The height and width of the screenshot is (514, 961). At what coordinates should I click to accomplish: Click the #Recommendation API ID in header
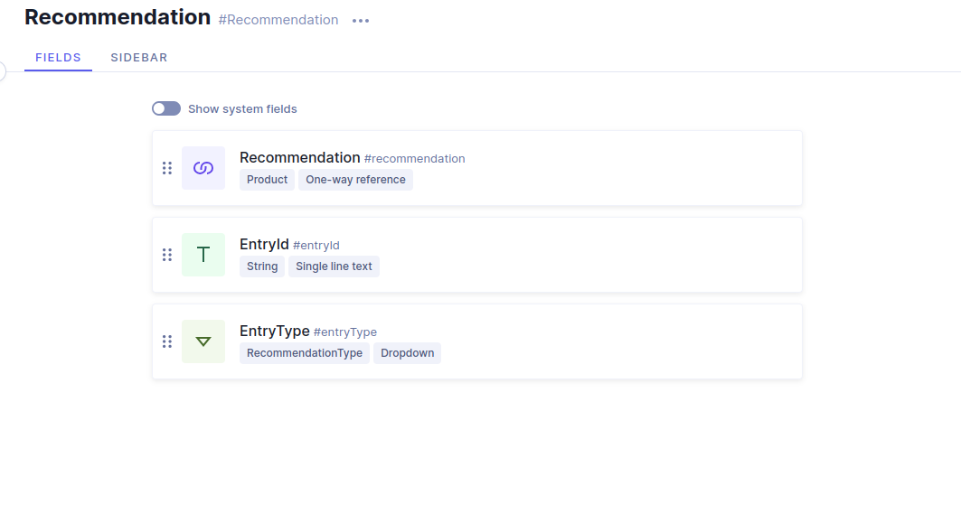click(278, 20)
